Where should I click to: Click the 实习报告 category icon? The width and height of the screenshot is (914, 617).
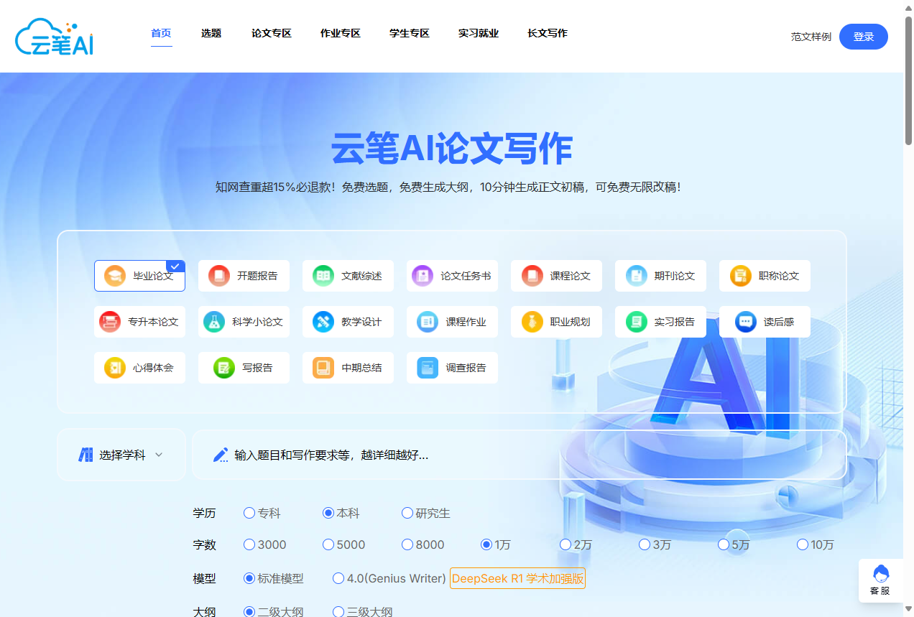click(x=660, y=322)
